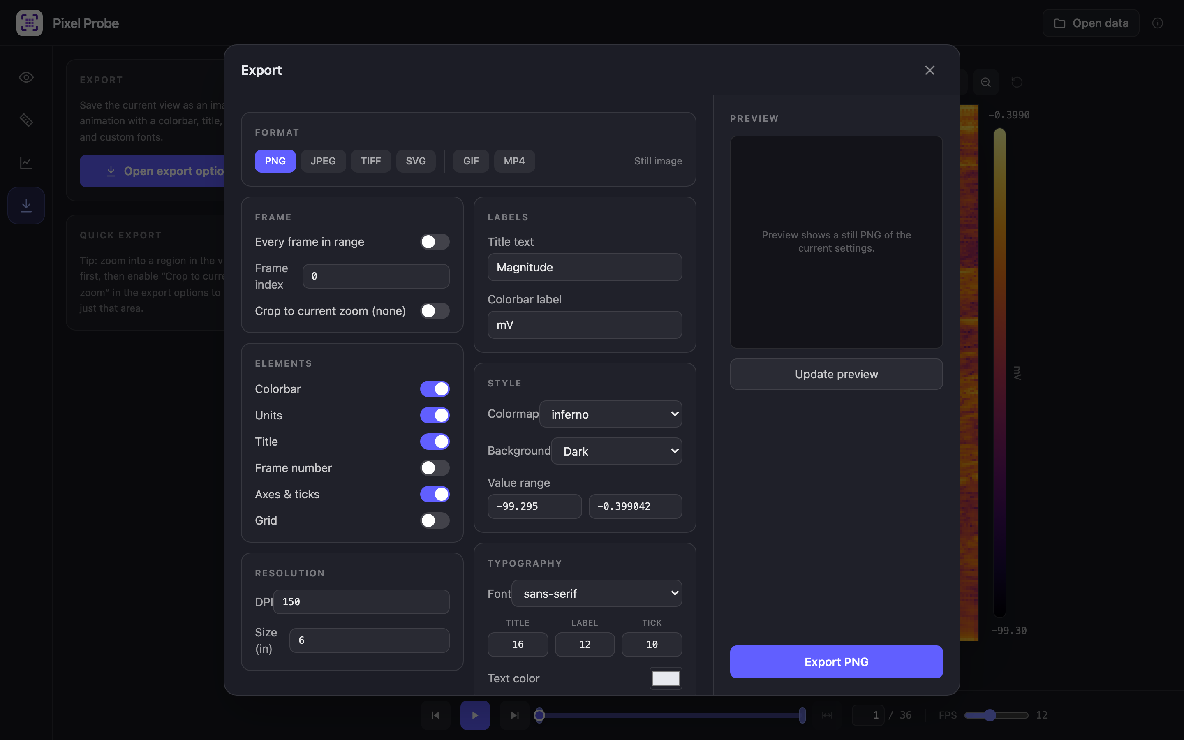
Task: Click the "Still image" text
Action: 658,161
